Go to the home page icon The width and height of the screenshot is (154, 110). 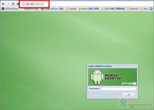coord(18,4)
